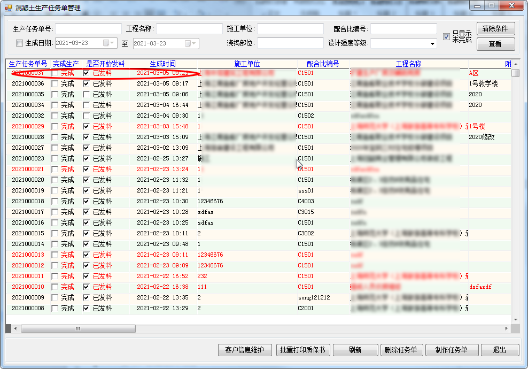Enable the 生成日期 date filter checkbox

pos(20,43)
